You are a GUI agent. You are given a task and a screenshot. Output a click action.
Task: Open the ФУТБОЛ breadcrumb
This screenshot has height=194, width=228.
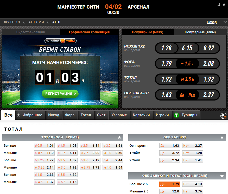click(x=12, y=22)
